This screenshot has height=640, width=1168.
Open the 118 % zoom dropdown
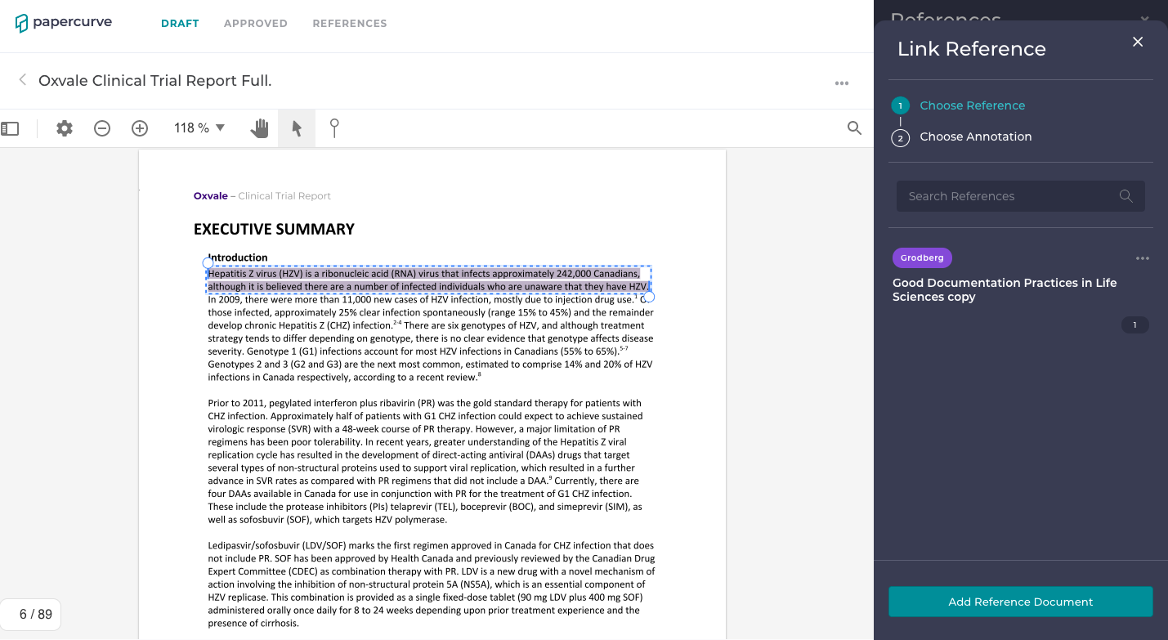(199, 128)
